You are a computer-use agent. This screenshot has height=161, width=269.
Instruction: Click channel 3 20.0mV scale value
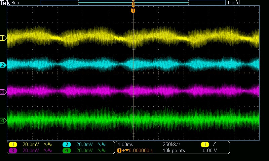pos(31,151)
